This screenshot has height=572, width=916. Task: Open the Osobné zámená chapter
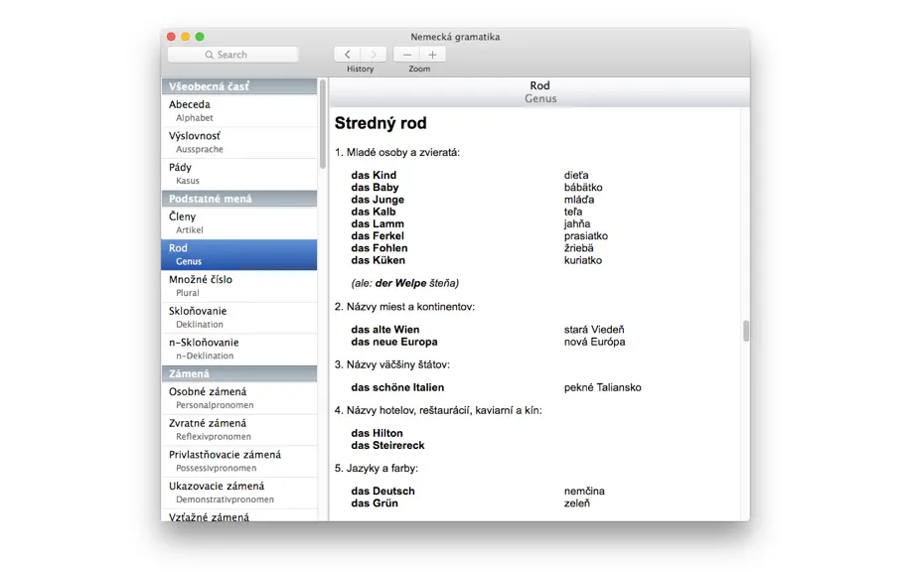[239, 398]
